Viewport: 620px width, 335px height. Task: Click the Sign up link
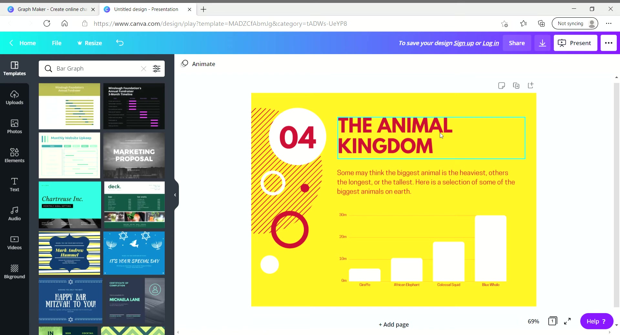point(463,43)
